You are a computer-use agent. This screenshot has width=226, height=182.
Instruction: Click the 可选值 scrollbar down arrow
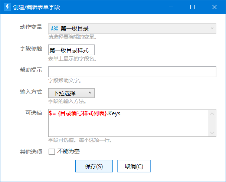(x=212, y=133)
